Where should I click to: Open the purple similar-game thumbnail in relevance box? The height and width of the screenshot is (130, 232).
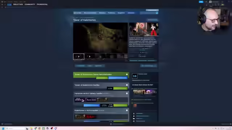tap(151, 92)
